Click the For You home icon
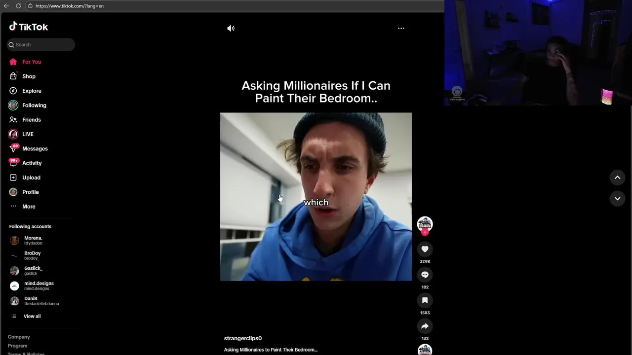This screenshot has width=632, height=355. click(x=13, y=62)
